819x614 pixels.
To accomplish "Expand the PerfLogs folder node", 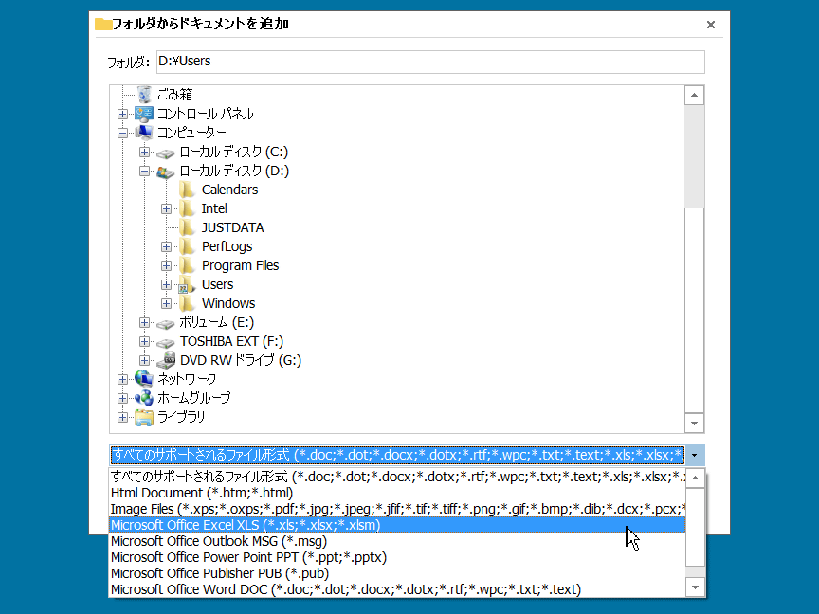I will pos(167,246).
